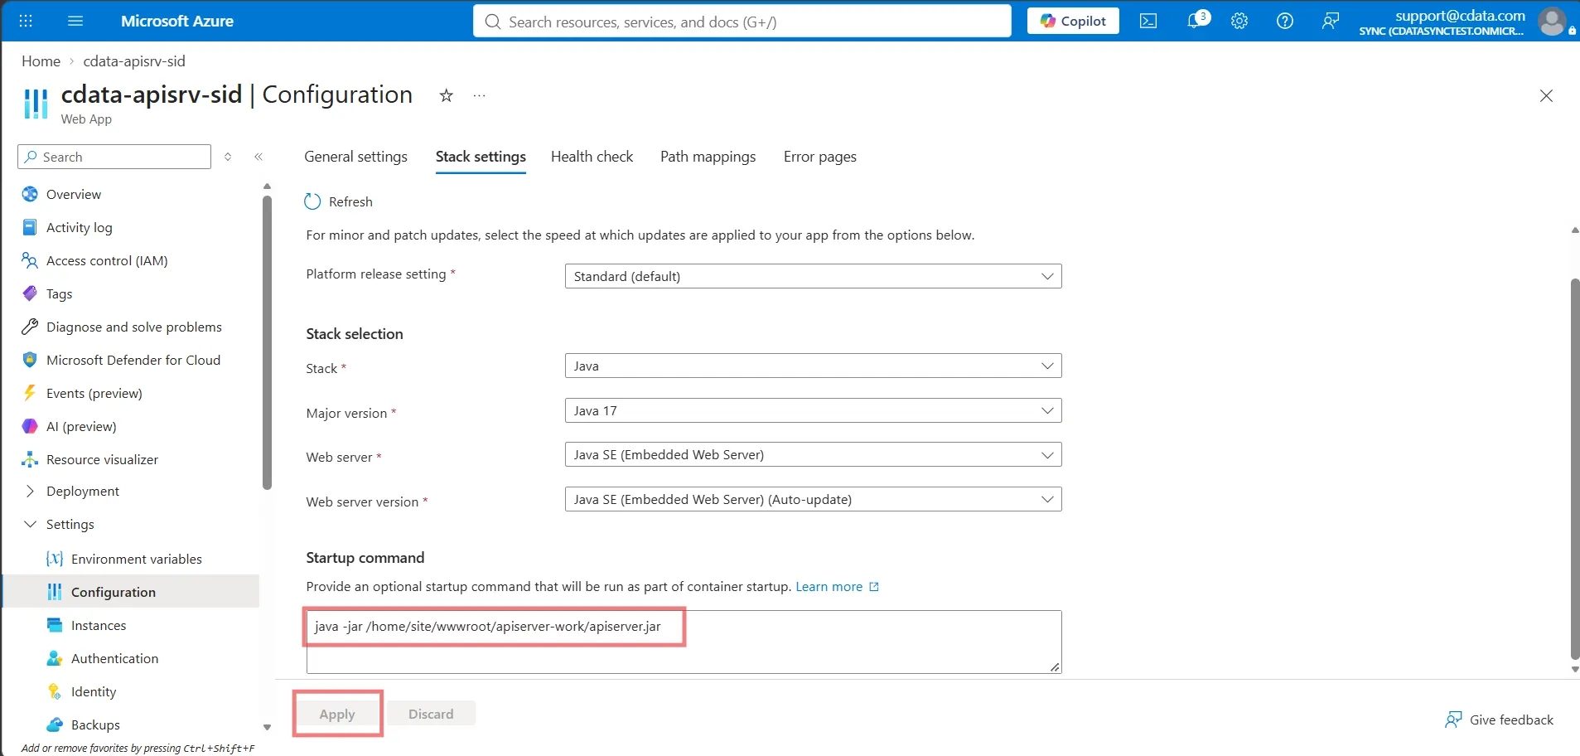Collapse the Settings section
This screenshot has height=756, width=1580.
click(x=31, y=524)
